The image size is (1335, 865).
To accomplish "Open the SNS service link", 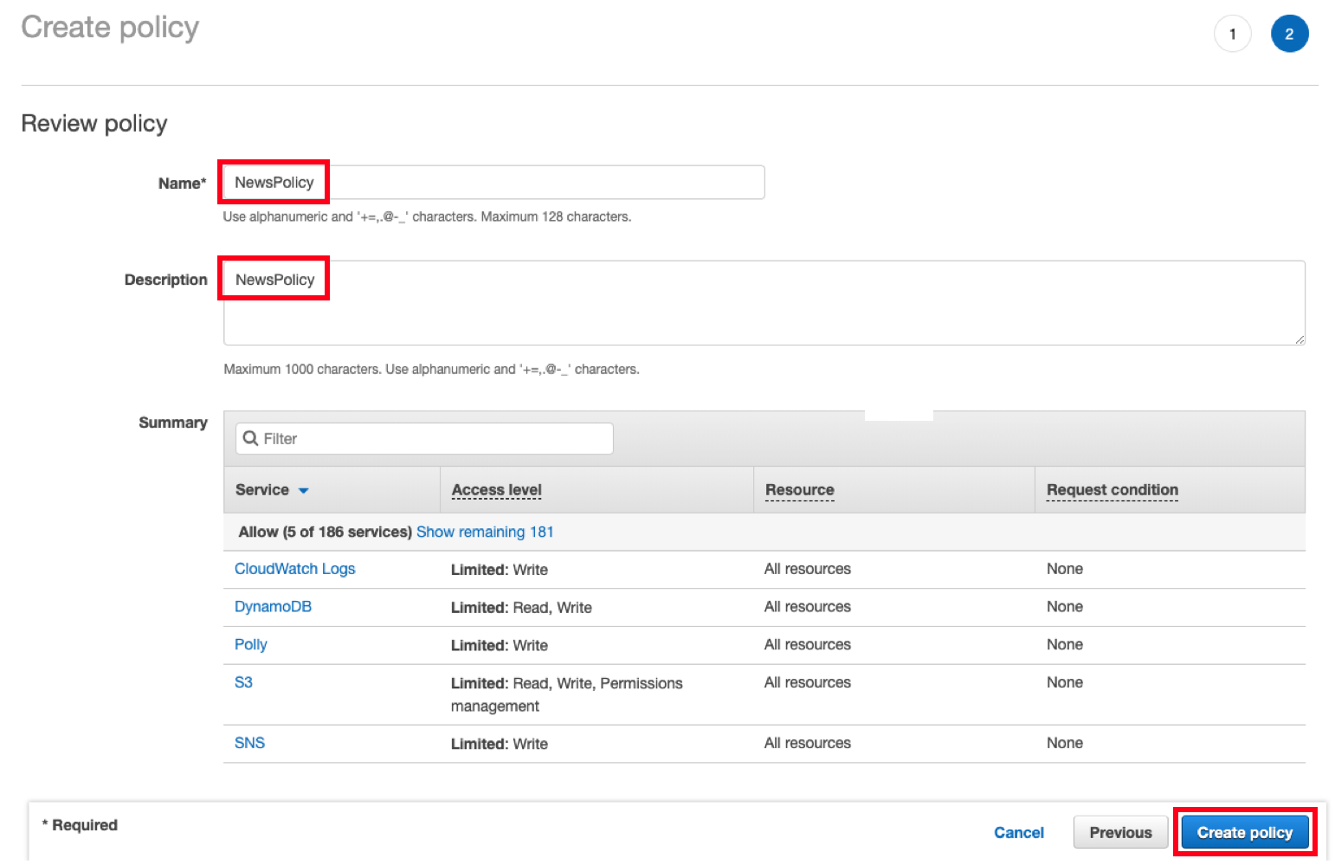I will [x=249, y=743].
